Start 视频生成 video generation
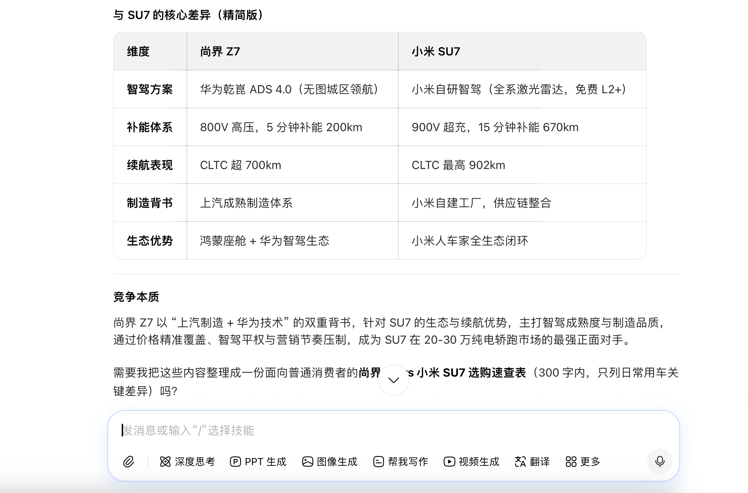The height and width of the screenshot is (493, 748). pos(471,462)
